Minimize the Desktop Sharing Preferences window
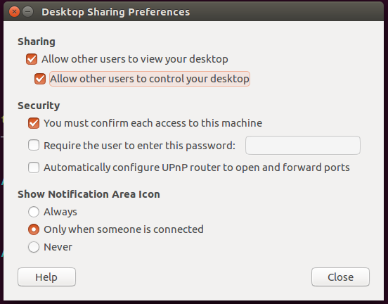 27,12
